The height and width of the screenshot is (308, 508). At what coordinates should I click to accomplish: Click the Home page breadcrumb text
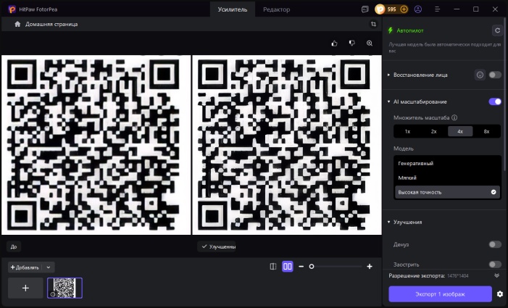[51, 25]
